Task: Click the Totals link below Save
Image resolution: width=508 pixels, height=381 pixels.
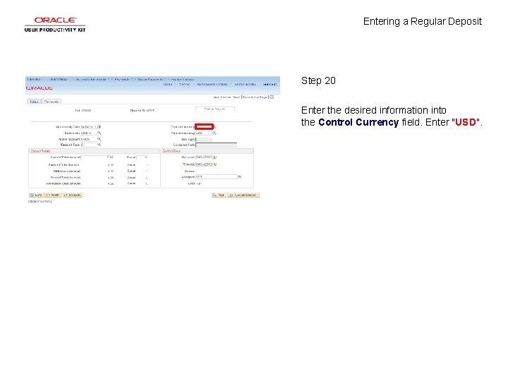Action: click(32, 202)
